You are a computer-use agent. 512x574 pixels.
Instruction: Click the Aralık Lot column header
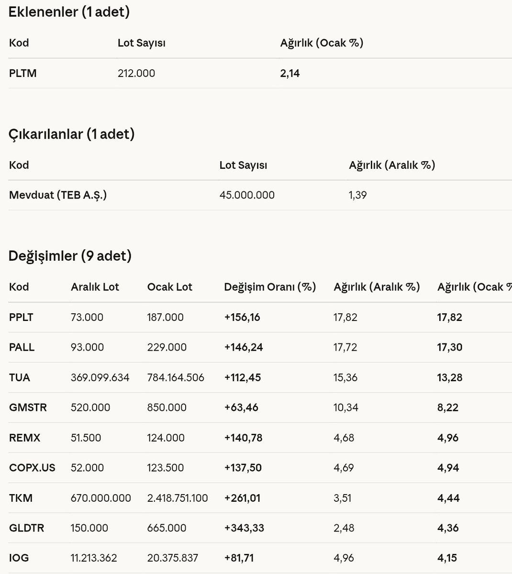pos(95,287)
